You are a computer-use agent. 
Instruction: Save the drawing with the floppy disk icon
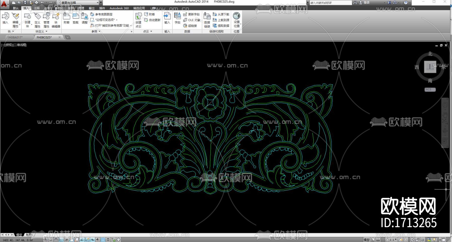click(25, 3)
